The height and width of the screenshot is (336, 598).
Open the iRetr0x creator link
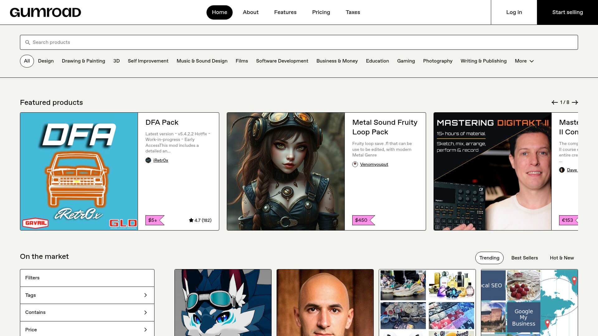coord(161,160)
